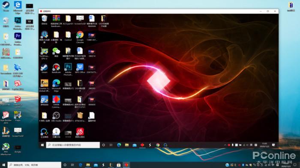300x168 pixels.
Task: Click the remote taskbar search box
Action: (x=73, y=145)
